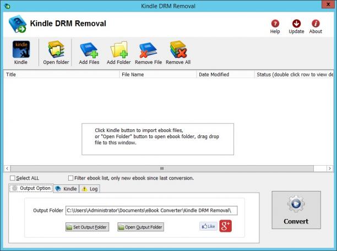Open the Log tab

[x=90, y=189]
